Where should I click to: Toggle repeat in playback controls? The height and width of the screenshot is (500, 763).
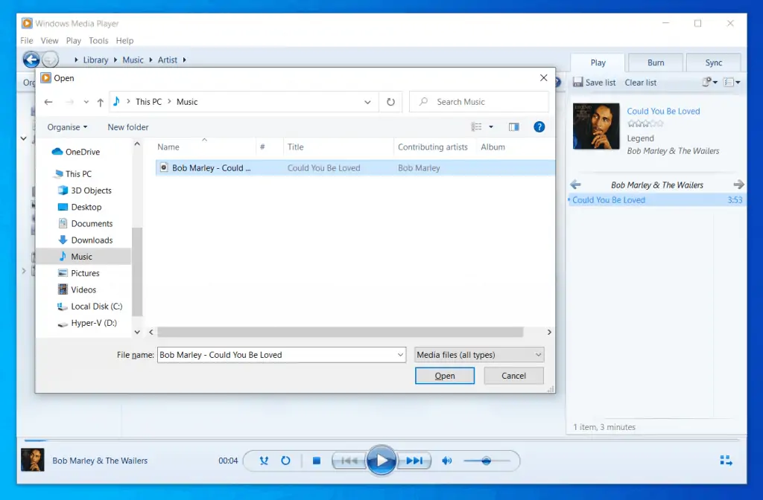(x=285, y=461)
